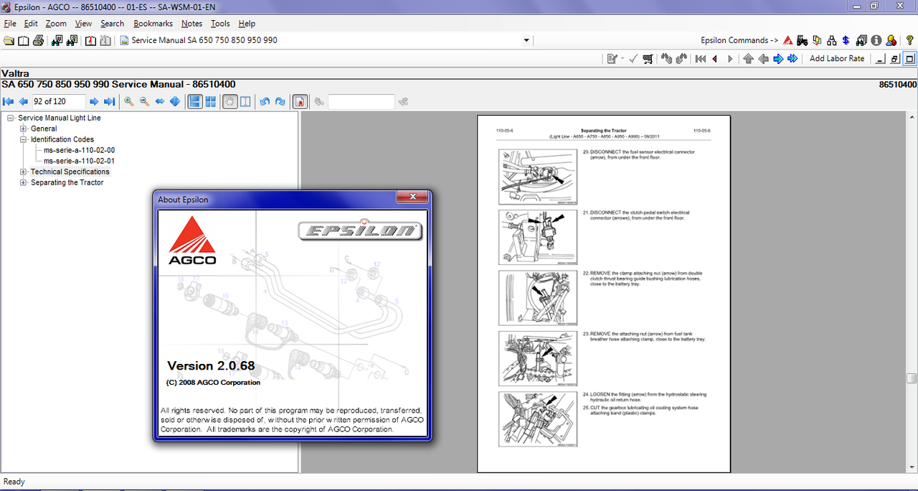918x491 pixels.
Task: Open the Tools menu
Action: 220,24
